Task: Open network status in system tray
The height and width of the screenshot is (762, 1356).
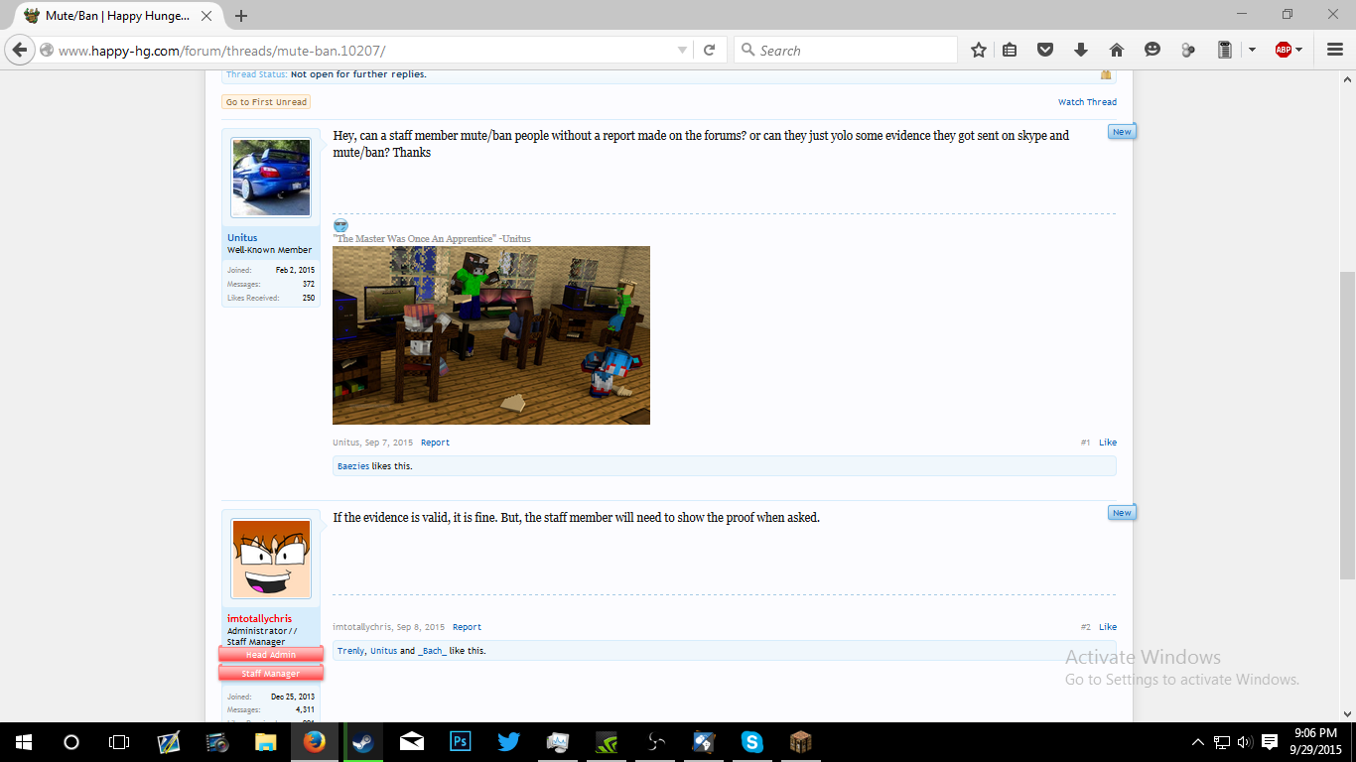Action: click(x=1222, y=742)
